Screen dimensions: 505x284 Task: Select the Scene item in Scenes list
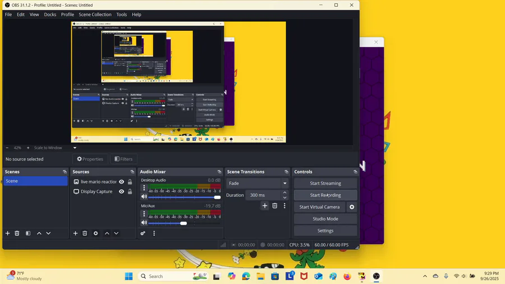pos(35,181)
